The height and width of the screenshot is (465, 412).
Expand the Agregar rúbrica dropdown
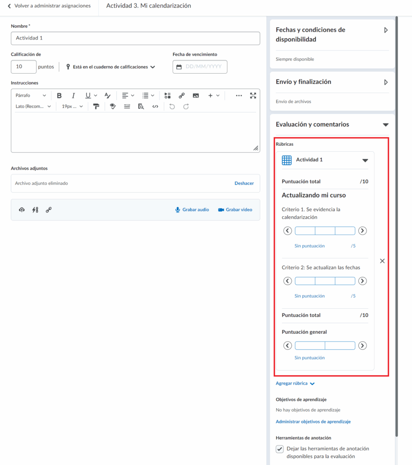click(295, 383)
